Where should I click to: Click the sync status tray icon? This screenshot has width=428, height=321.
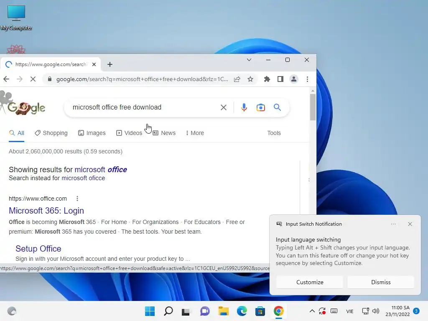point(322,311)
